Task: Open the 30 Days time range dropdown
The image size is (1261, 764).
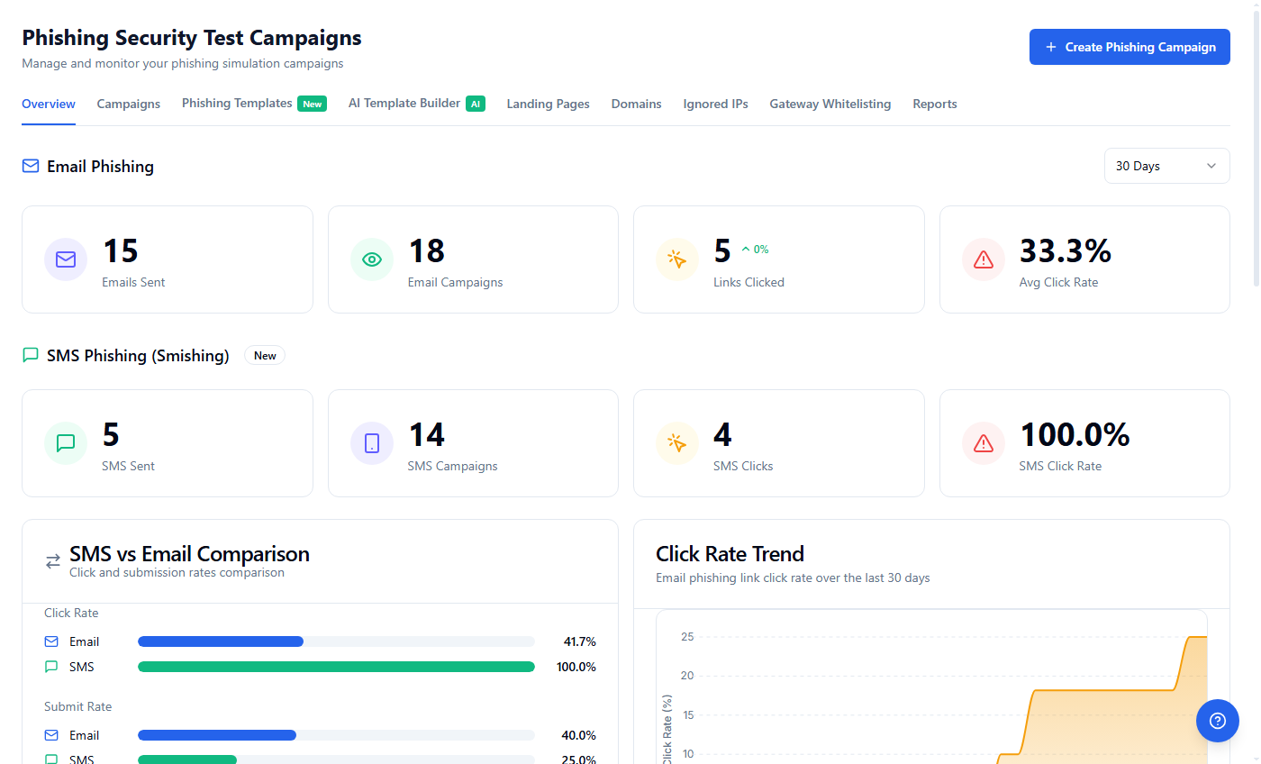Action: (x=1166, y=166)
